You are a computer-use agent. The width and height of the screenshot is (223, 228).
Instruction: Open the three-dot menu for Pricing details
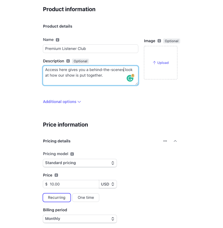165,141
